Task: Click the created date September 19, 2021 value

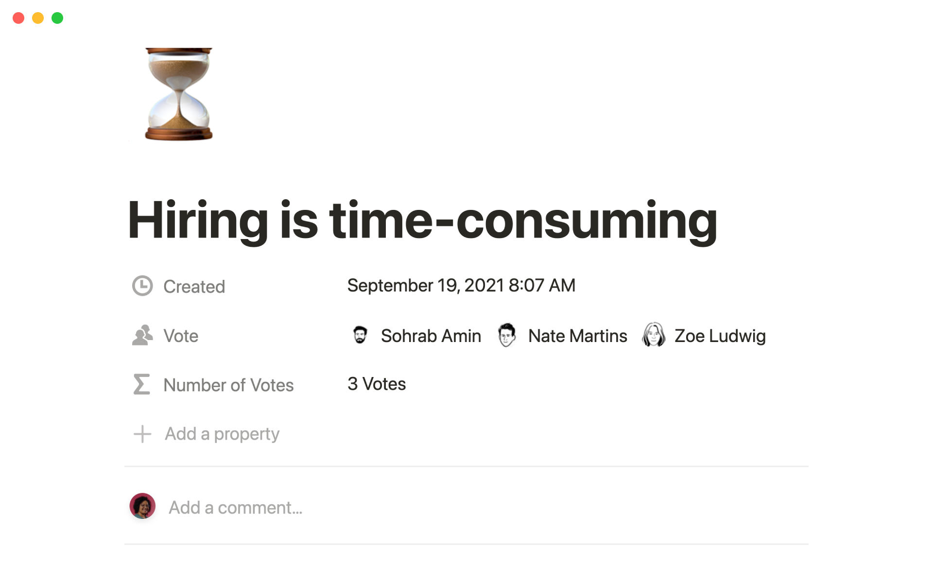Action: (461, 286)
